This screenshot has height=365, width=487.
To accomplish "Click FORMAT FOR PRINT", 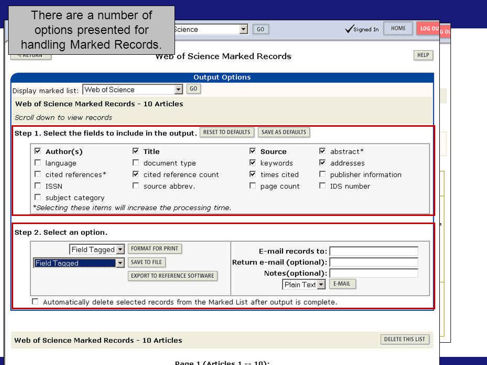I will tap(155, 248).
